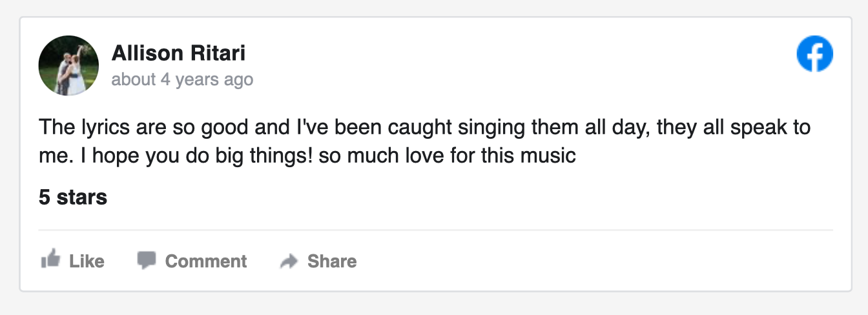Click the 'about 4 years ago' timestamp

tap(182, 79)
